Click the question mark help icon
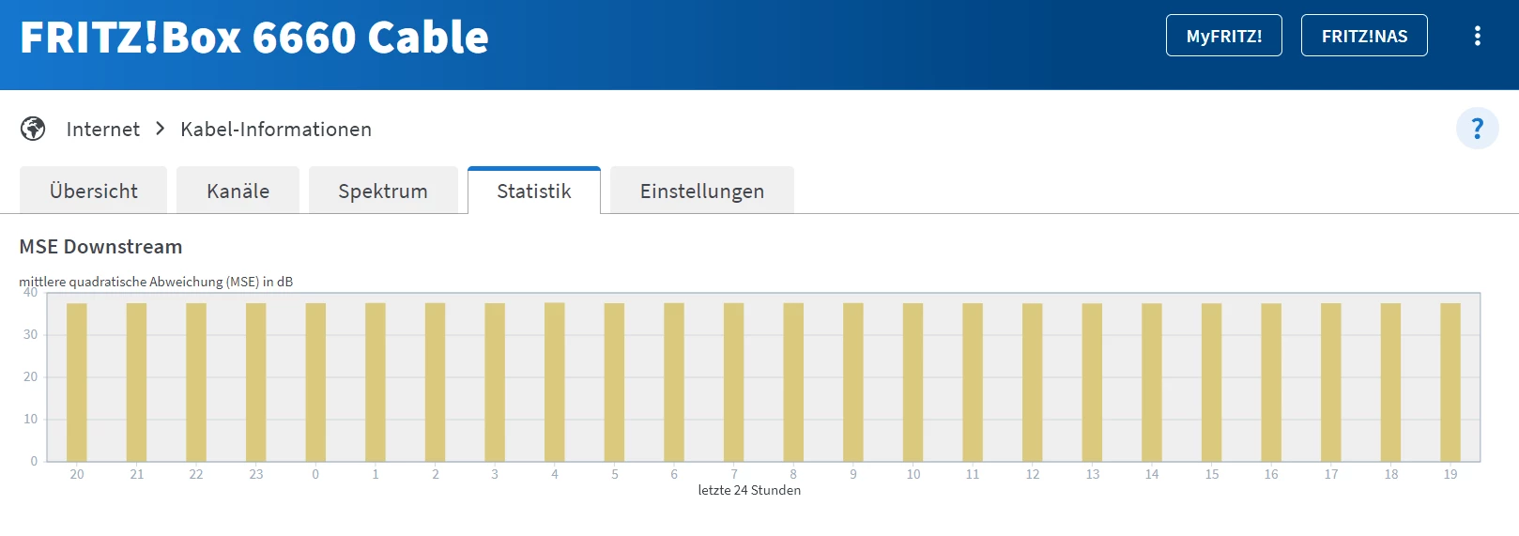Image resolution: width=1519 pixels, height=536 pixels. point(1477,128)
